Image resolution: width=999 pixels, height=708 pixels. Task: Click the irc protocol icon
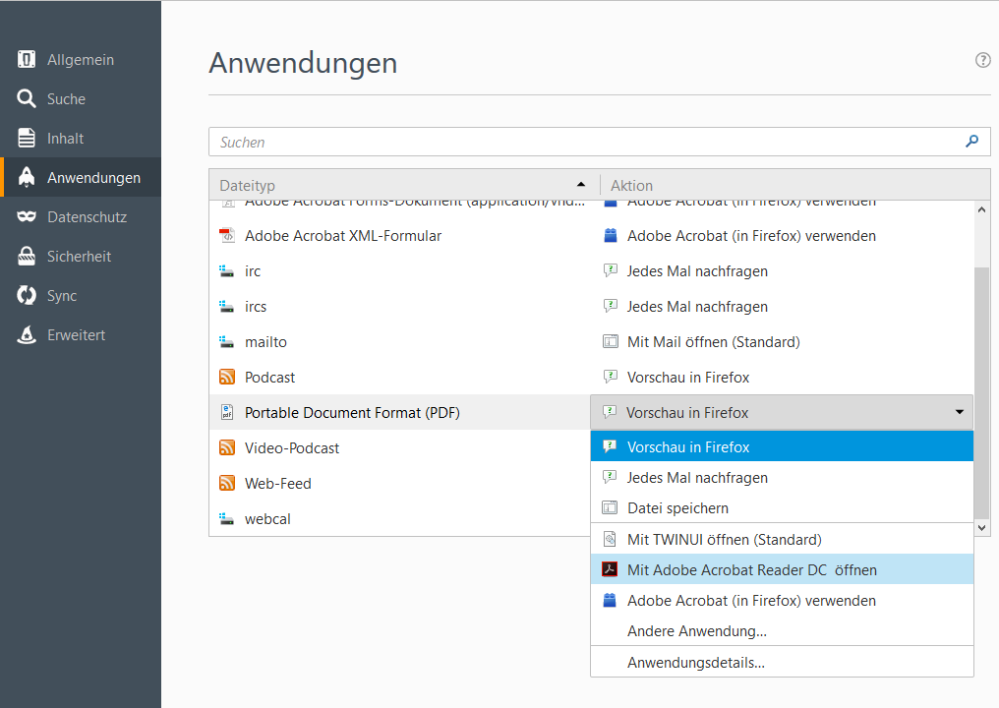pos(227,271)
